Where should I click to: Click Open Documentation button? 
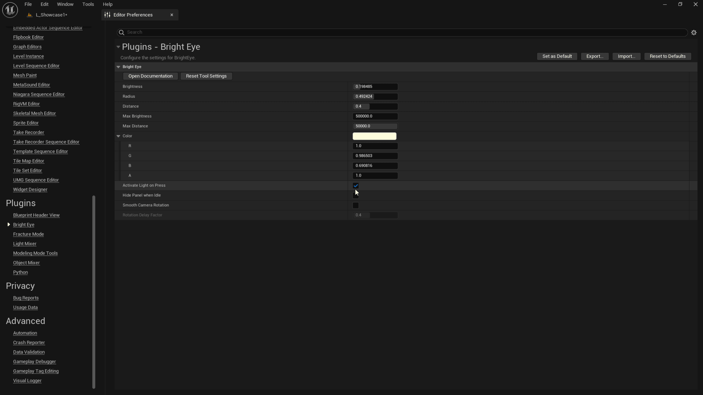point(150,76)
